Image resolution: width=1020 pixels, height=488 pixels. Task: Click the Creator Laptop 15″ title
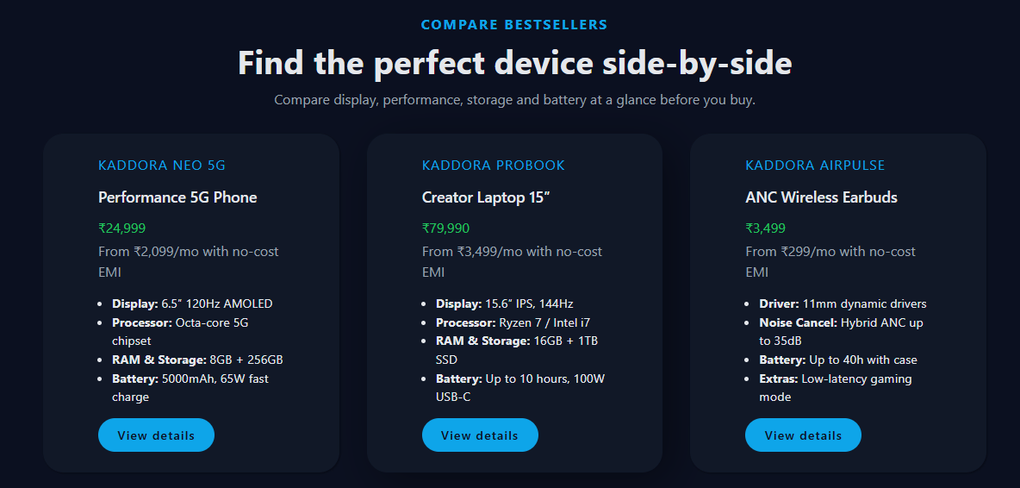coord(486,197)
